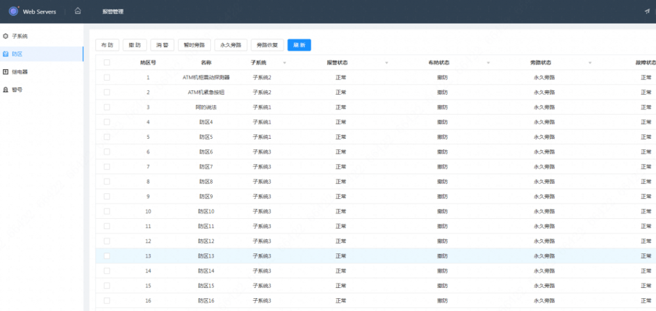Open 子系统 from the sidebar

tap(20, 36)
